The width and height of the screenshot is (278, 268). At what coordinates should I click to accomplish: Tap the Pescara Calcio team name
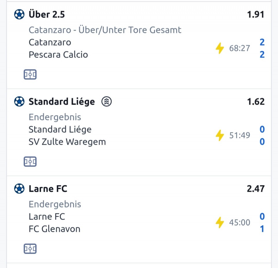tap(58, 55)
